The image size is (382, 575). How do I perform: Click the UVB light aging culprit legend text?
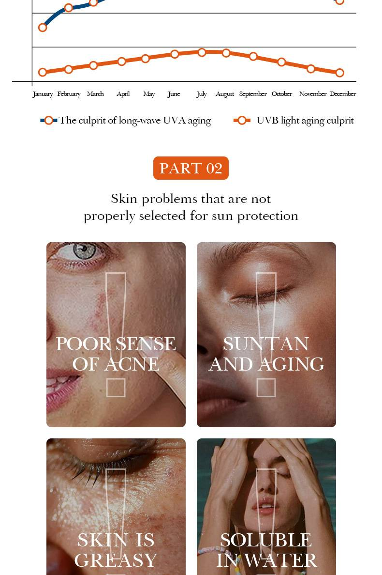click(305, 121)
